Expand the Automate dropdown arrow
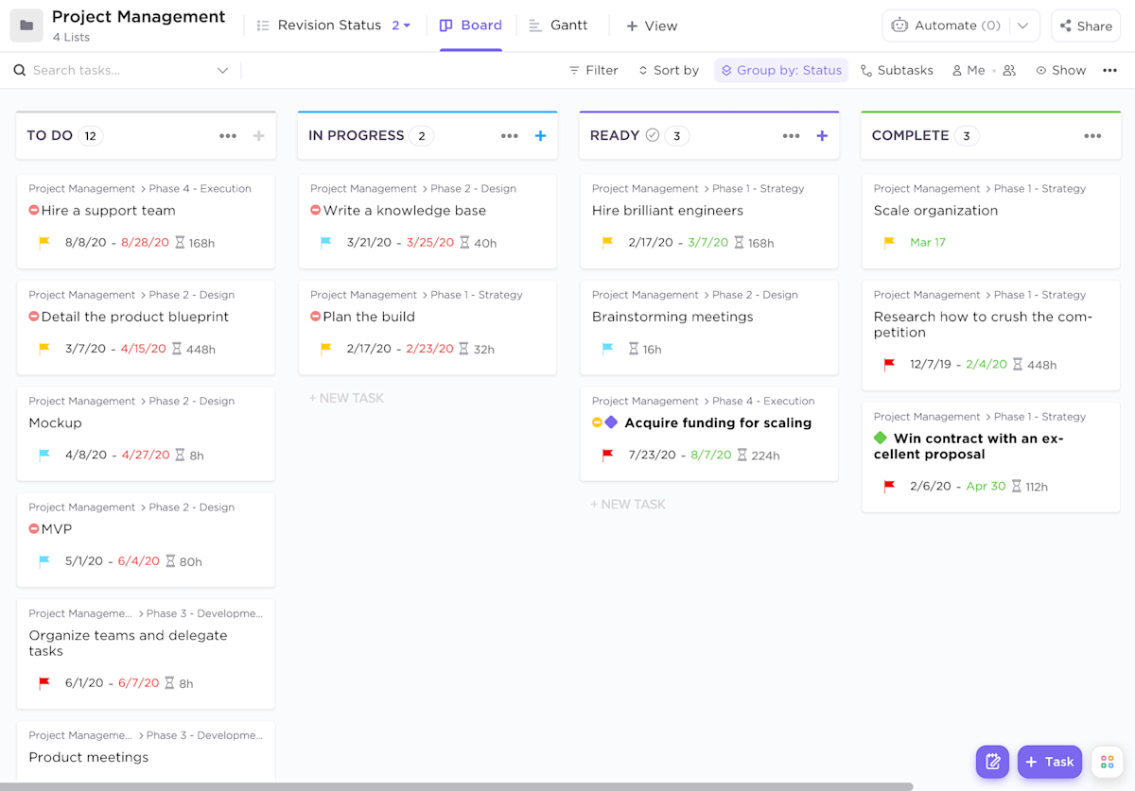The height and width of the screenshot is (791, 1135). pyautogui.click(x=1023, y=26)
